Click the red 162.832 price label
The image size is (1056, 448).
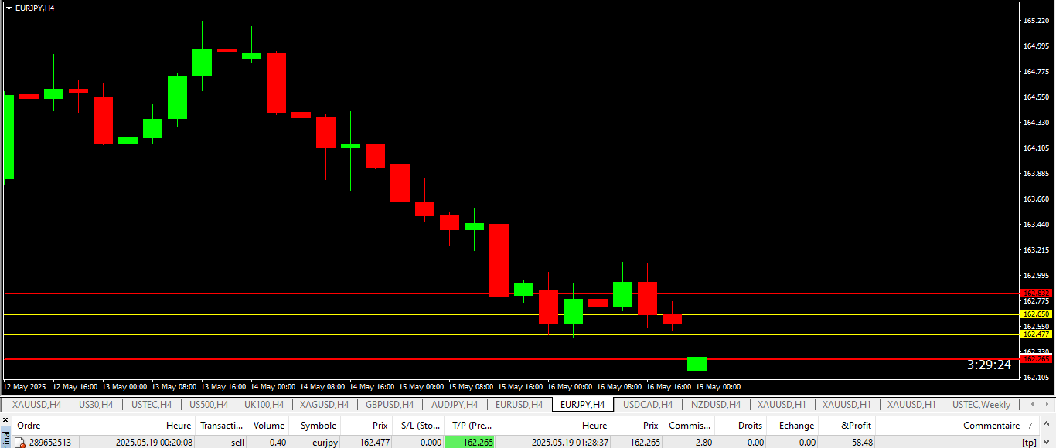point(1037,294)
